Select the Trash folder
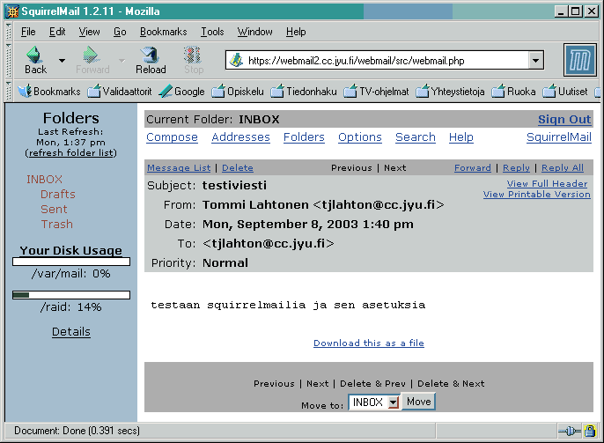Viewport: 604px width, 443px height. (57, 225)
